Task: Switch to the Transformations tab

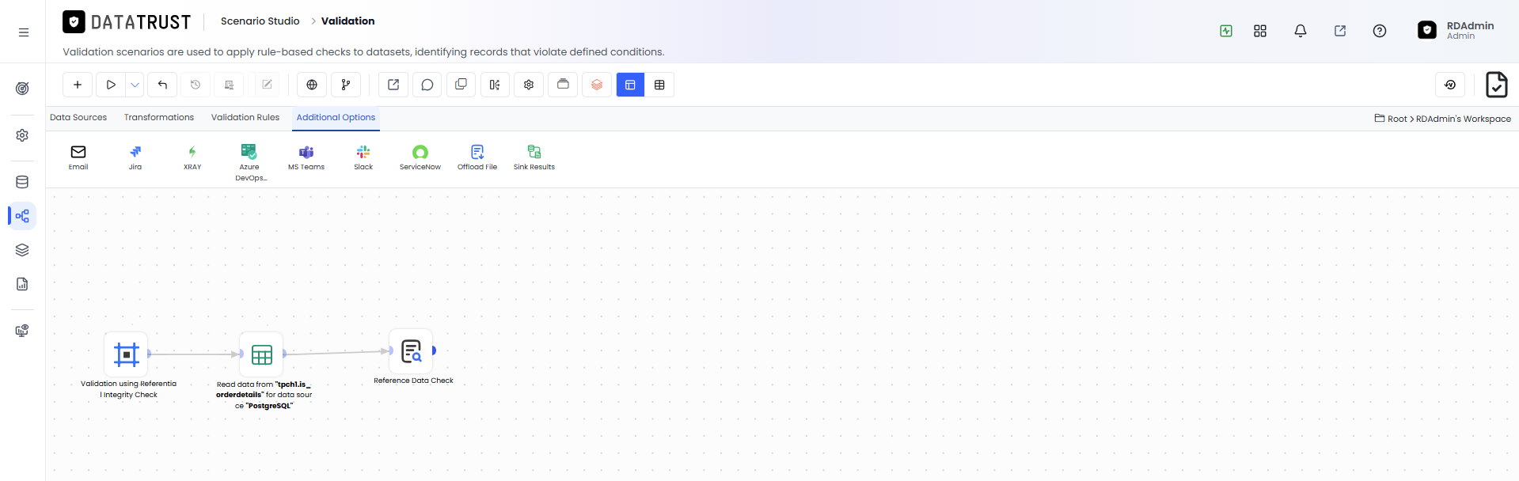Action: 159,117
